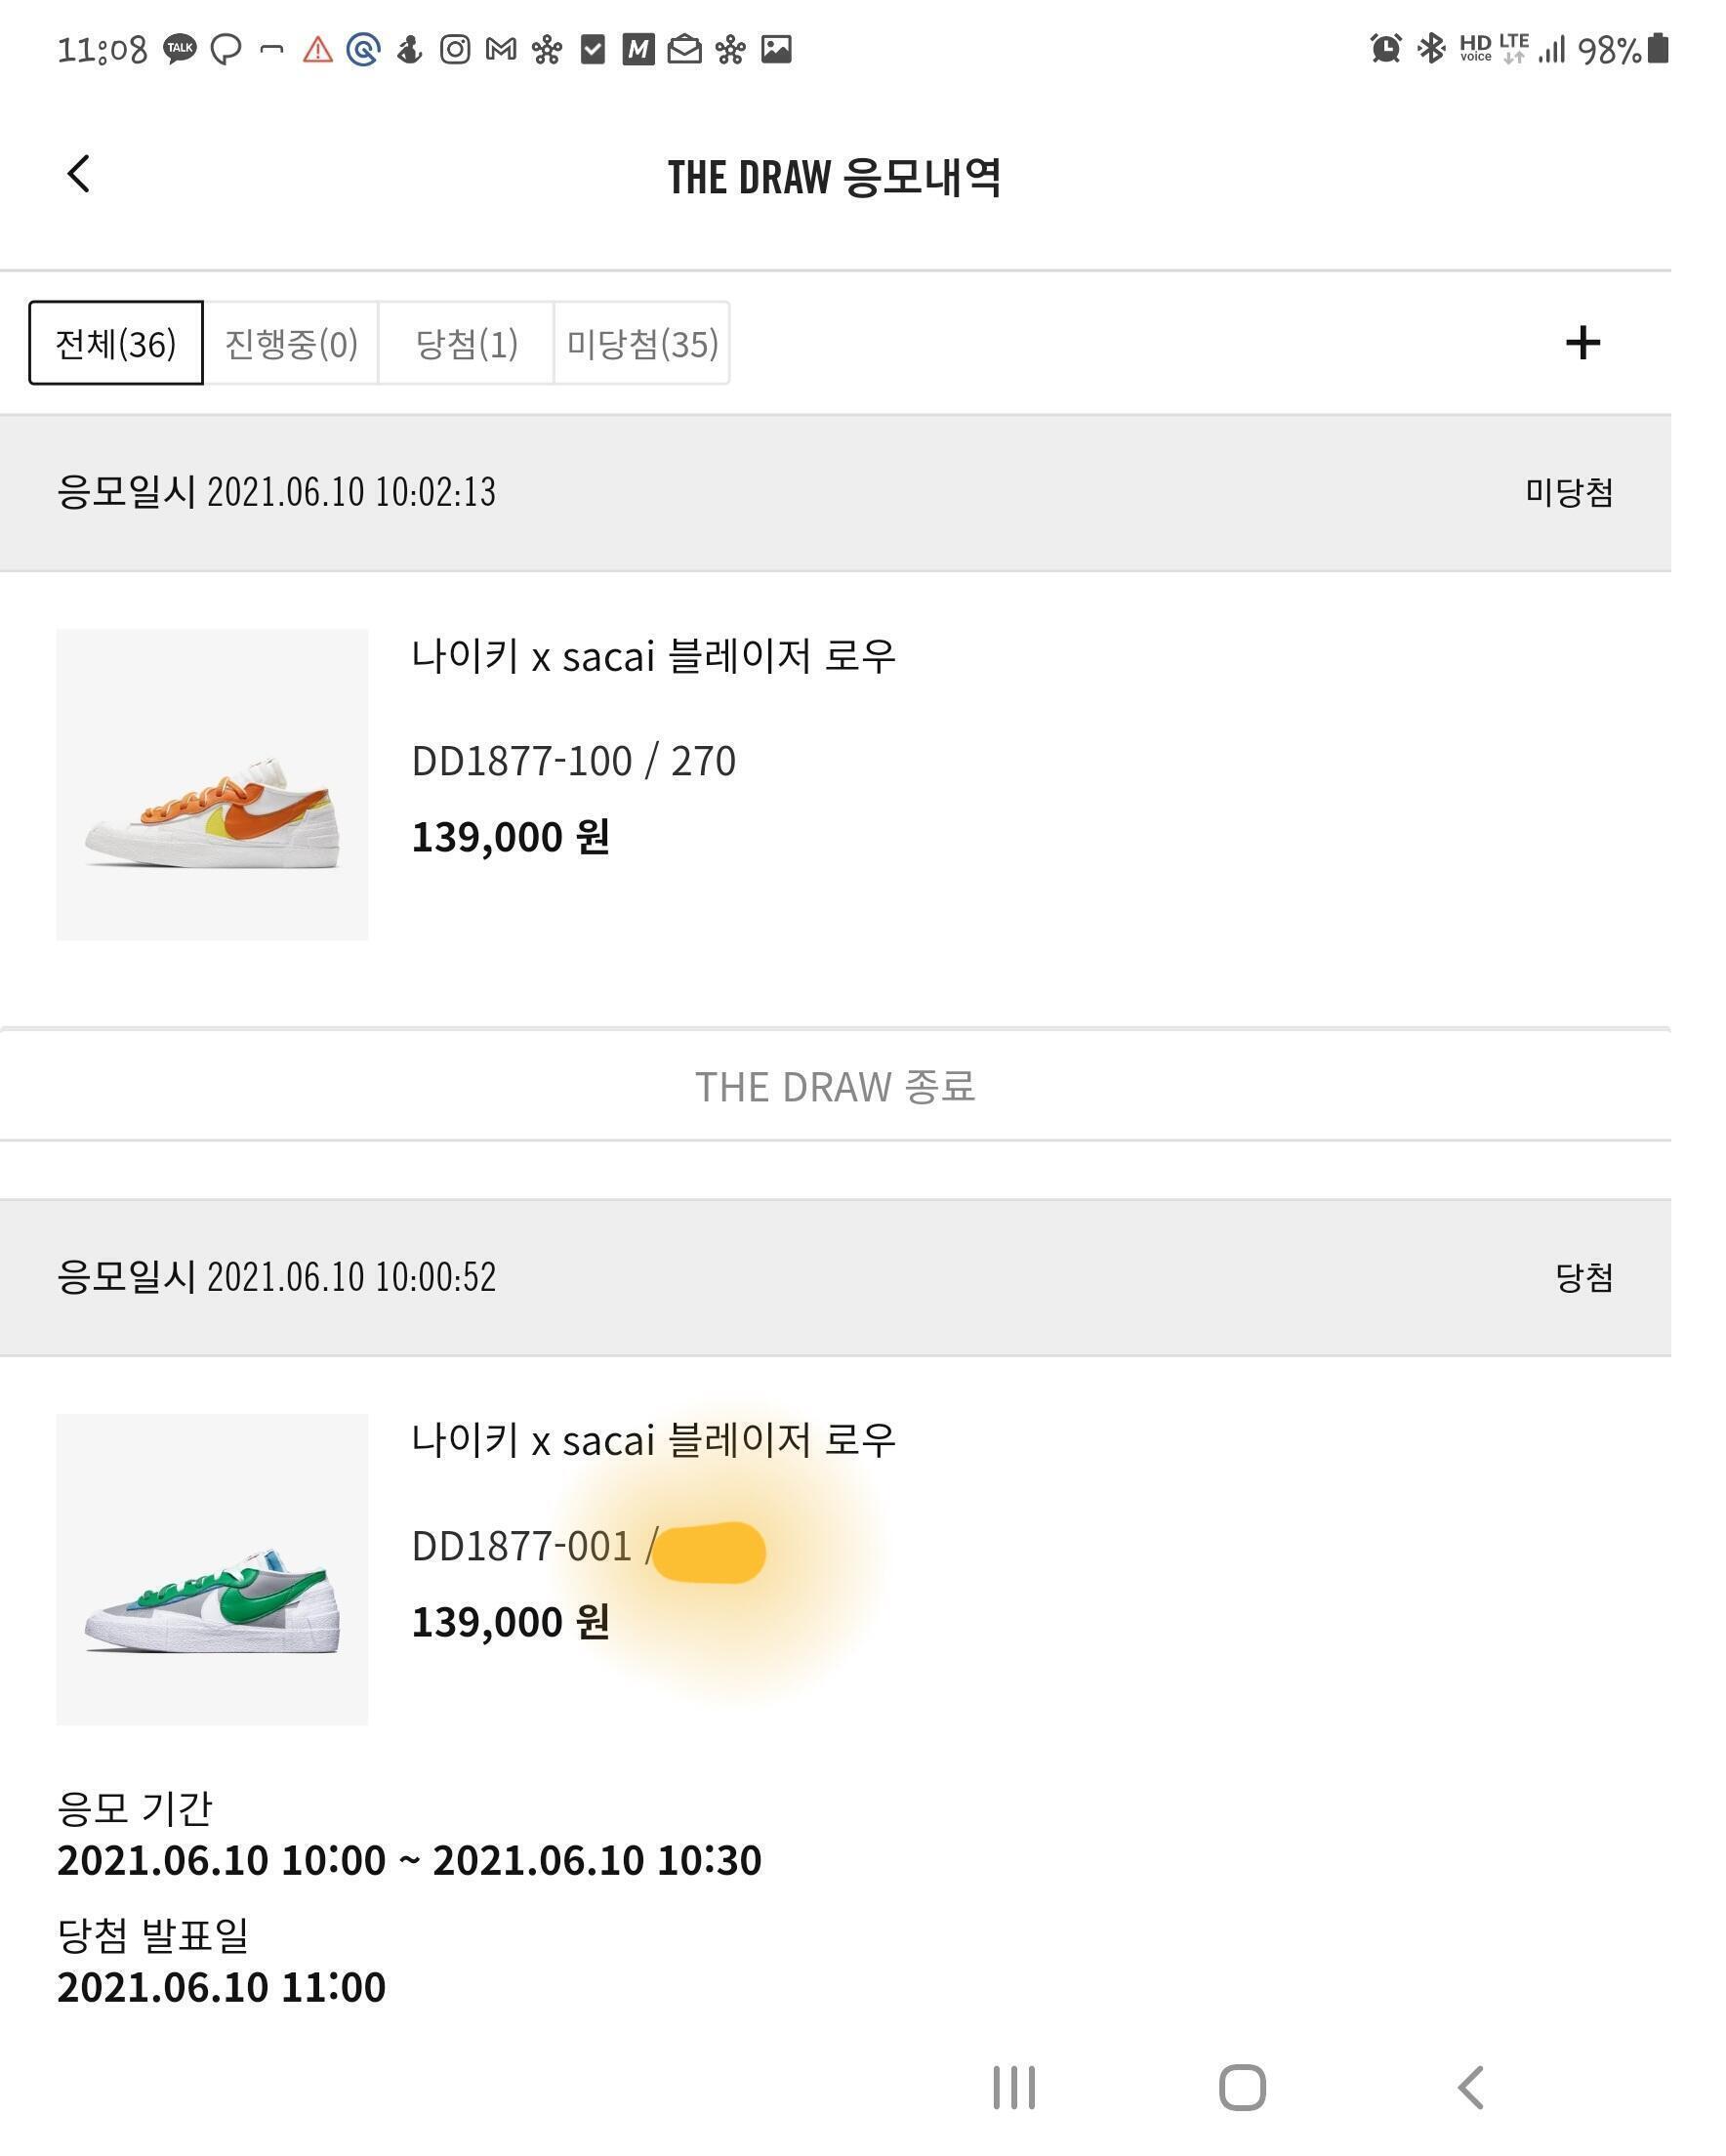Tap the first 나이키 x sacai 블레이저 로우 title
Viewport: 1726px width, 2156px height.
point(653,657)
